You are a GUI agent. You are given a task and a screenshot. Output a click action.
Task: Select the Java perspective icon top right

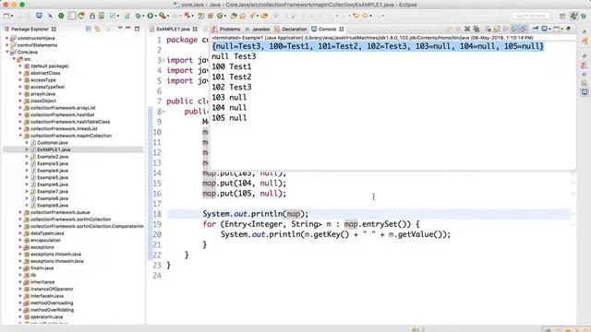(x=573, y=16)
